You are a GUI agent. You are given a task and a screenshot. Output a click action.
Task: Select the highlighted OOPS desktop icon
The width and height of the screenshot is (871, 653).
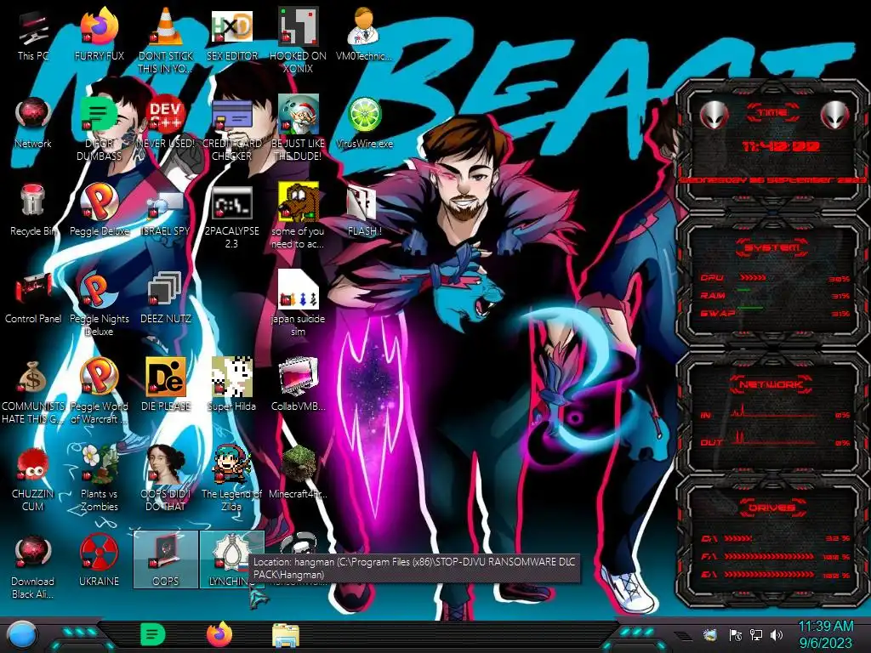click(x=166, y=559)
